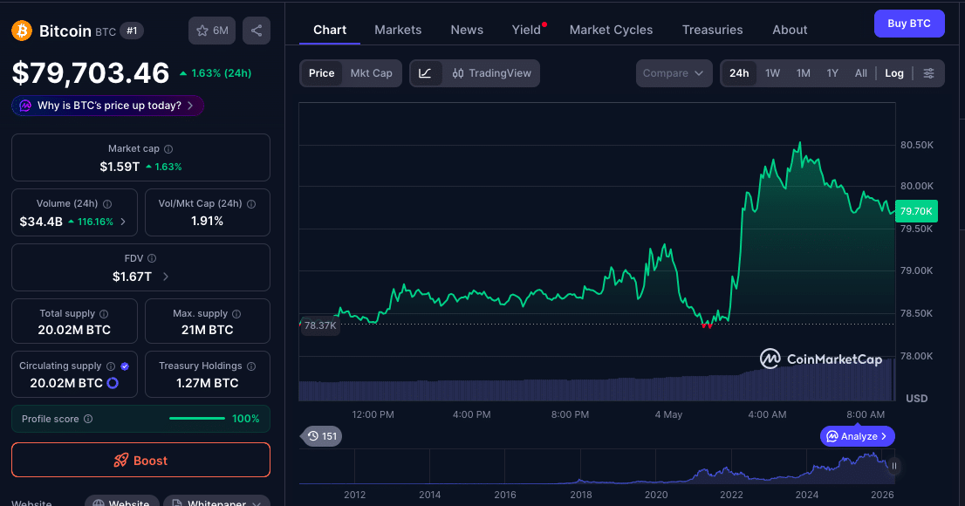Click the Buy BTC button
965x506 pixels.
click(909, 24)
